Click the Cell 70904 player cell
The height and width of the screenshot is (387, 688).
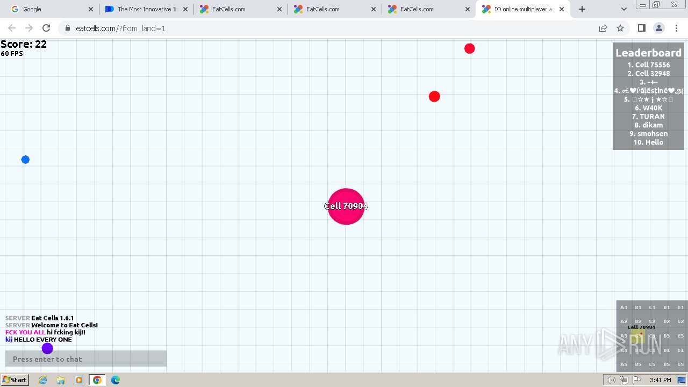[346, 206]
